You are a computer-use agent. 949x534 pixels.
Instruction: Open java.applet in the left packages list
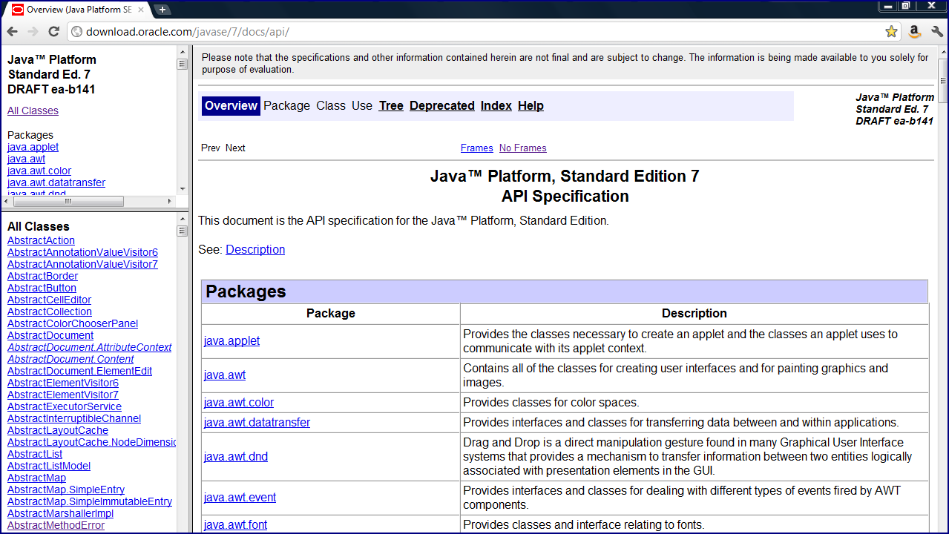[33, 147]
